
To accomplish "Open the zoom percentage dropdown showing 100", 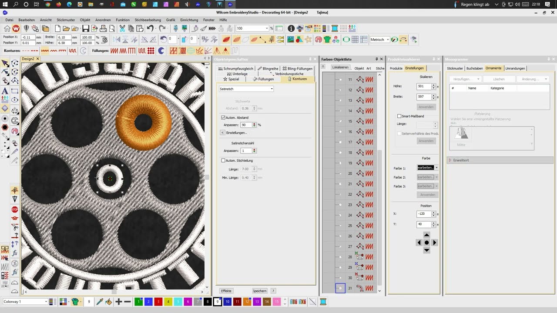I will click(x=267, y=28).
